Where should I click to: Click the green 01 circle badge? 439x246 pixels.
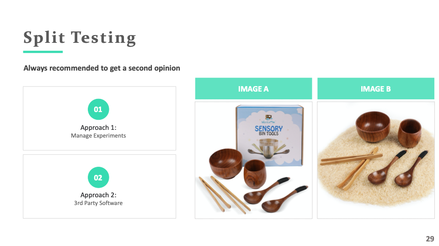coord(98,109)
